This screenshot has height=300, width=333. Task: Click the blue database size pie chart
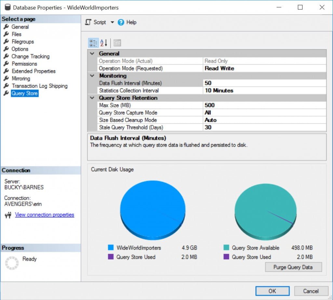153,210
